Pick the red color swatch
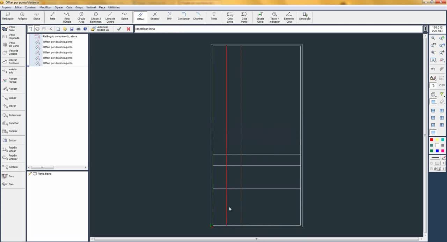The image size is (447, 242). click(x=432, y=140)
